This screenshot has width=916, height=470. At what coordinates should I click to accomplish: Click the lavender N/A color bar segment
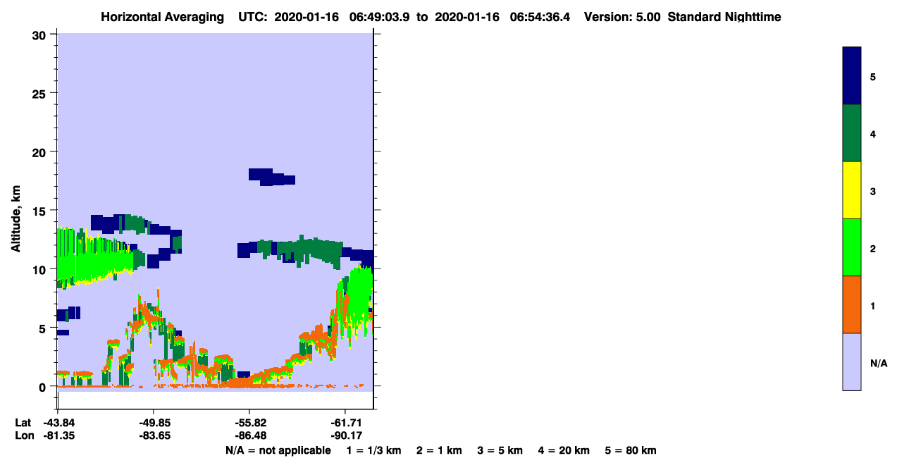coord(852,361)
